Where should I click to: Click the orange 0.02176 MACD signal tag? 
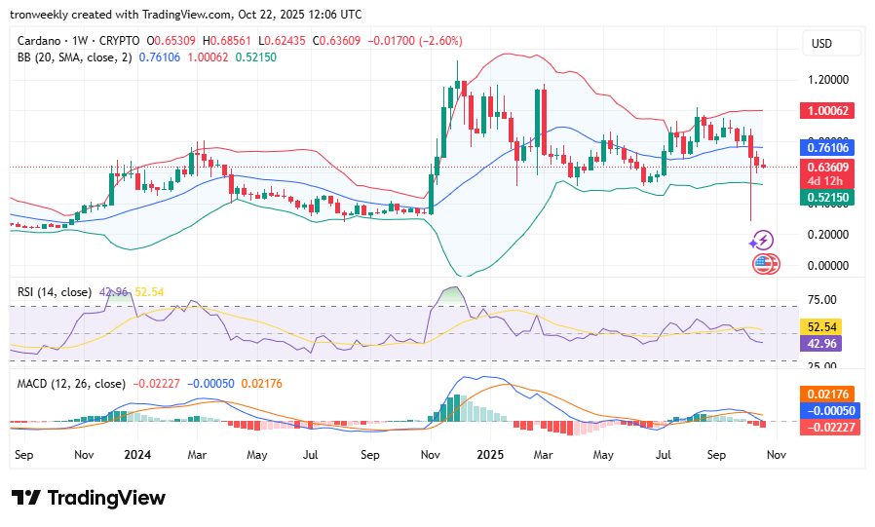tap(827, 393)
